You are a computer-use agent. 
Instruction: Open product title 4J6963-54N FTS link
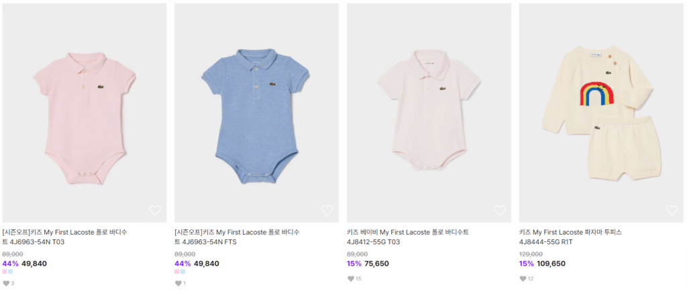pos(237,237)
